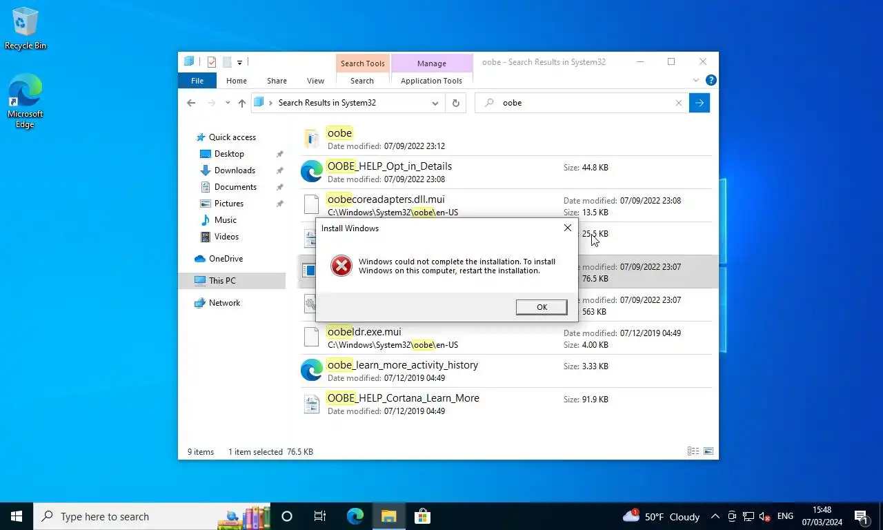
Task: Switch to large thumbnails view in status bar
Action: click(708, 451)
